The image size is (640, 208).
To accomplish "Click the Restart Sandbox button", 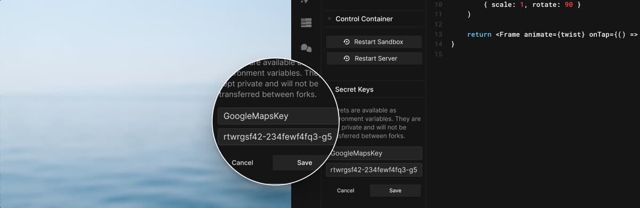I will click(x=374, y=42).
